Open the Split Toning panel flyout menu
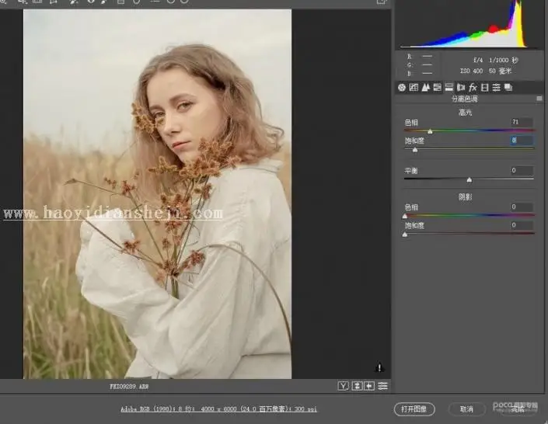548x424 pixels. pos(539,99)
